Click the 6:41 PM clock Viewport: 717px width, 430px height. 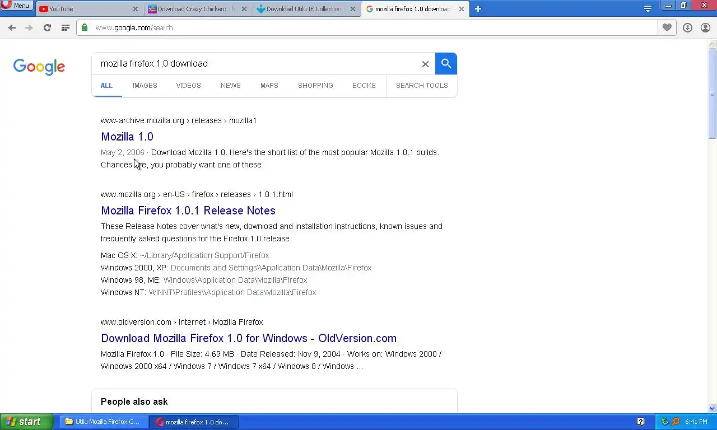tap(696, 422)
